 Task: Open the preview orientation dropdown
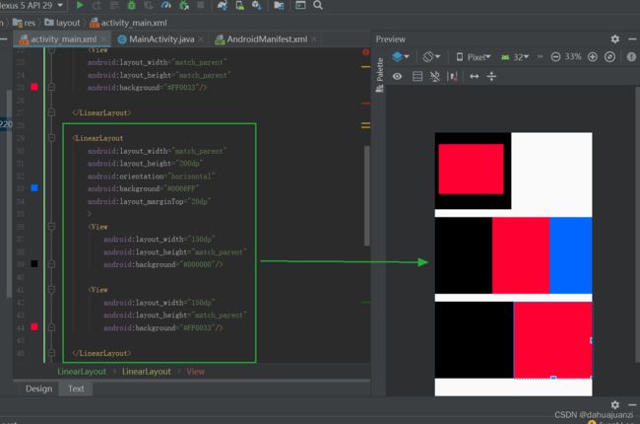431,57
